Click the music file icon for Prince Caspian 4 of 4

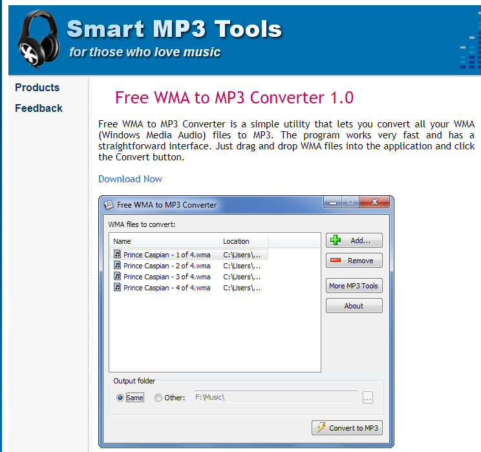(117, 287)
